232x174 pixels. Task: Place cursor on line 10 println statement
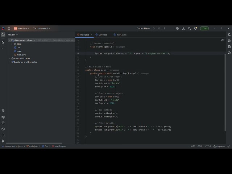[x=132, y=54]
